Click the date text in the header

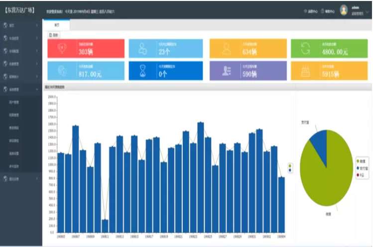[x=90, y=11]
